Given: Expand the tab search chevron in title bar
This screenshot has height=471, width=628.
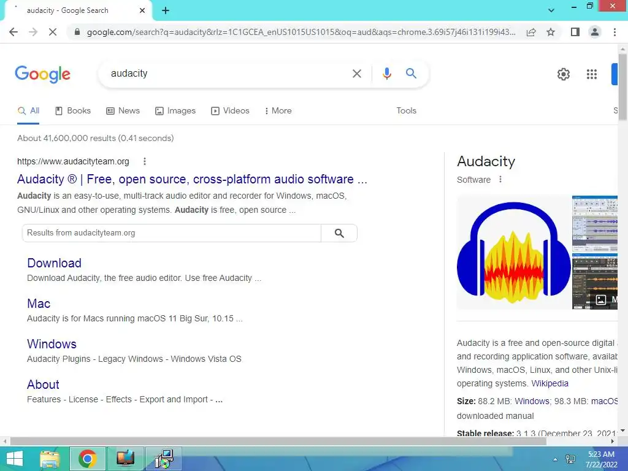Looking at the screenshot, I should (551, 10).
